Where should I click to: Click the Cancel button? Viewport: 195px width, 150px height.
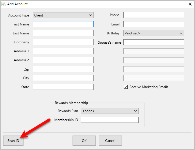(110, 140)
